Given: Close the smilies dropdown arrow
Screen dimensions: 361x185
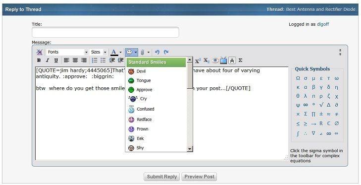Looking at the screenshot, I should (x=136, y=52).
